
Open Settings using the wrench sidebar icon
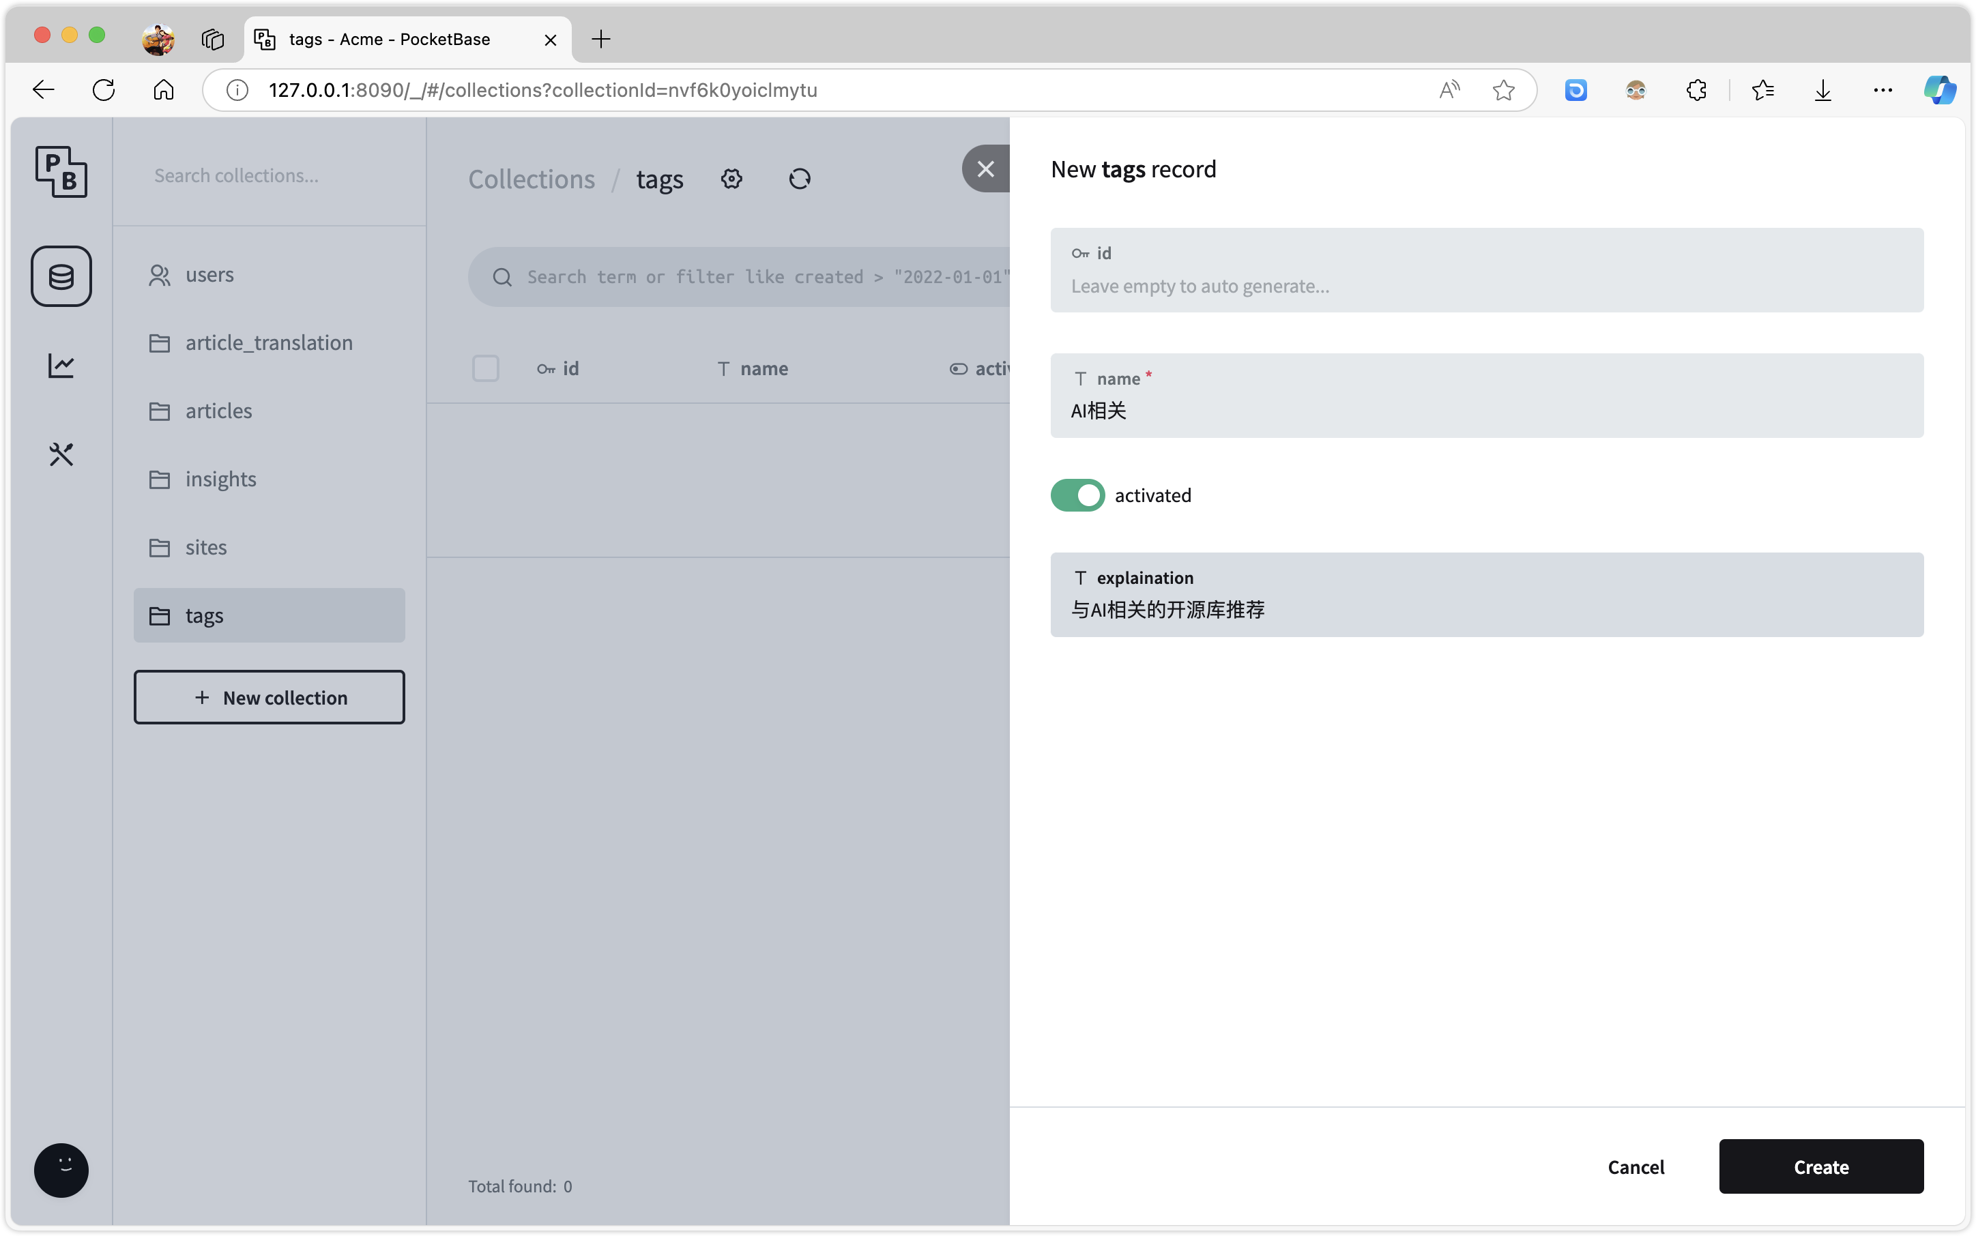tap(61, 454)
